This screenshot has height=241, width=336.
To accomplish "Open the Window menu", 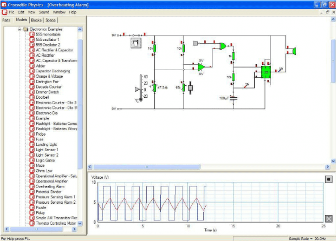I will 59,12.
